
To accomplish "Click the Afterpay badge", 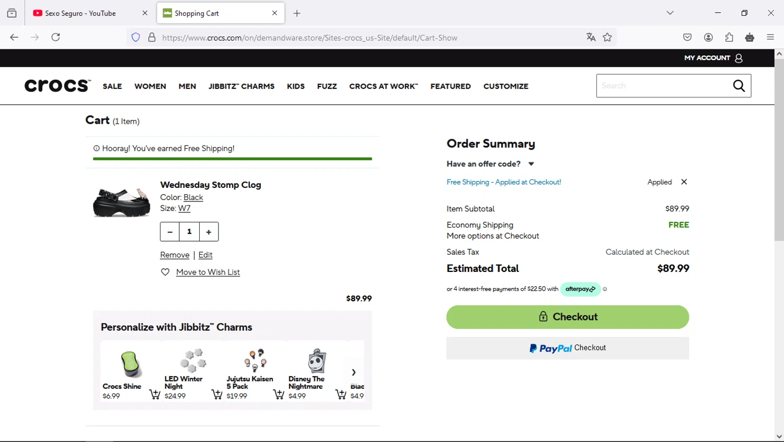I will tap(580, 289).
